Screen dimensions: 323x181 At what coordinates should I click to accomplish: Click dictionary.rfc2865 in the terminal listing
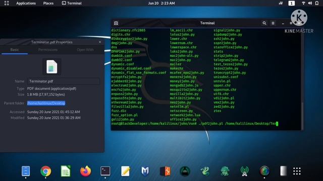[128, 30]
